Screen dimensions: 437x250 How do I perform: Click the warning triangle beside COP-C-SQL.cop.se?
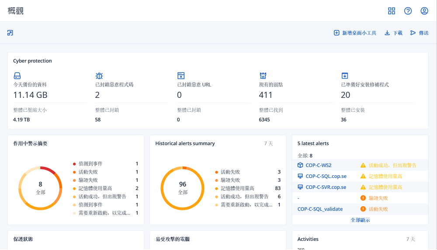point(363,176)
